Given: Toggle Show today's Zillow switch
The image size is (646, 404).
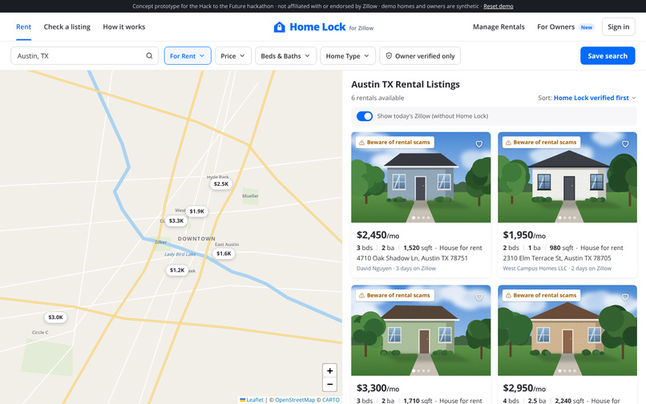Looking at the screenshot, I should tap(364, 116).
